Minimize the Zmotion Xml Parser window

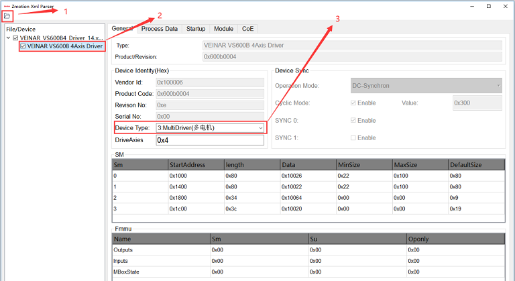pos(472,6)
